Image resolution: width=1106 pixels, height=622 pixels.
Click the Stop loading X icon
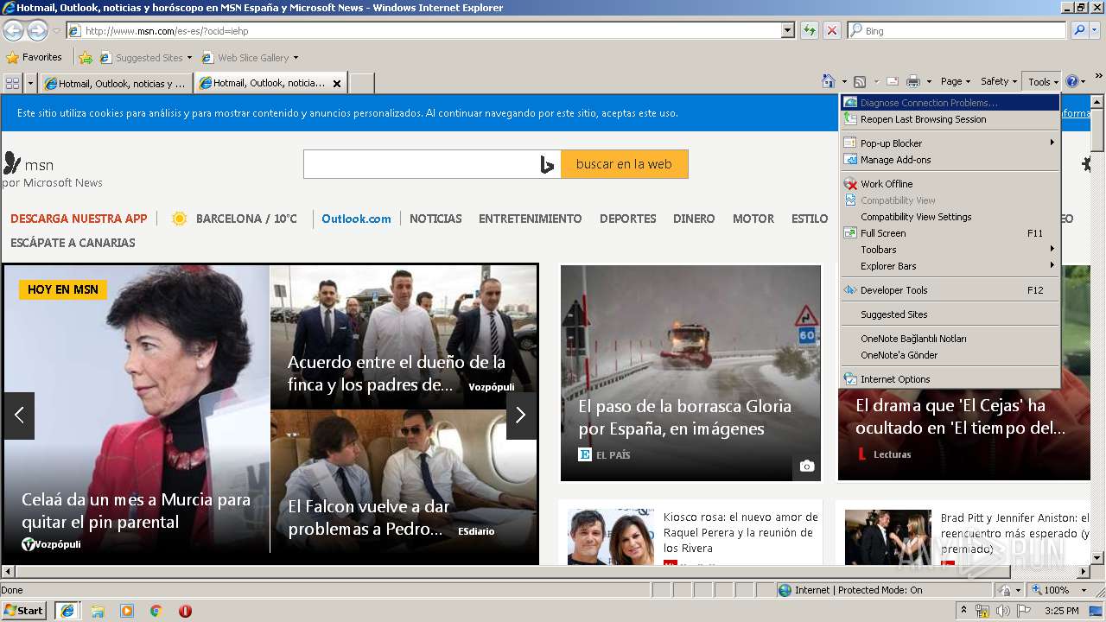pos(831,30)
